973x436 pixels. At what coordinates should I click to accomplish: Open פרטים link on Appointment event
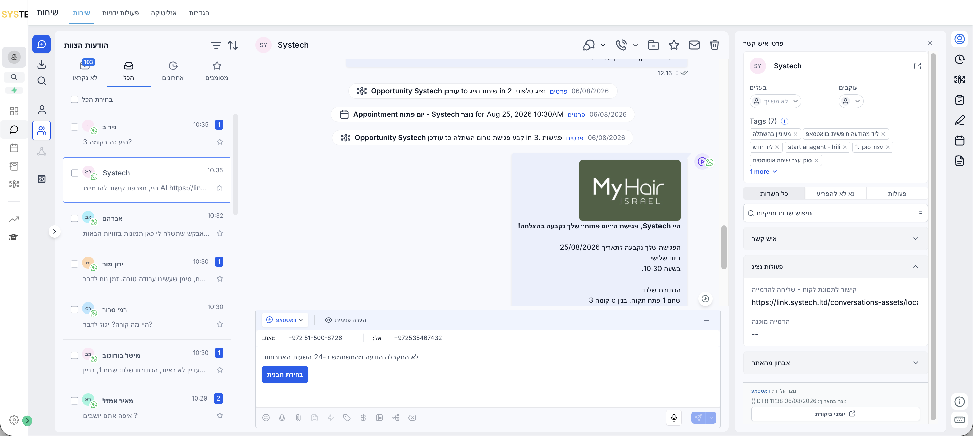(576, 115)
